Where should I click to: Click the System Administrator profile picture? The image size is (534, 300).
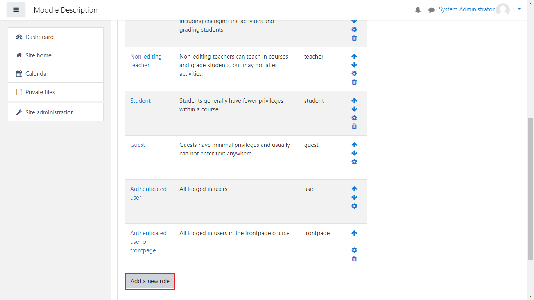click(503, 10)
